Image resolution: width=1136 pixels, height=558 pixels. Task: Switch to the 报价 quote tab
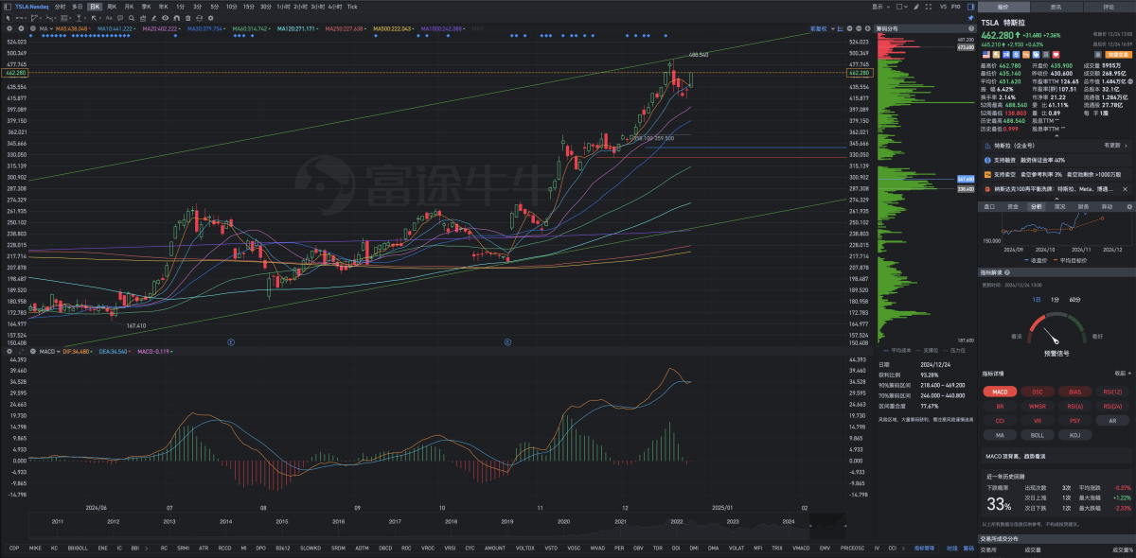[1003, 7]
